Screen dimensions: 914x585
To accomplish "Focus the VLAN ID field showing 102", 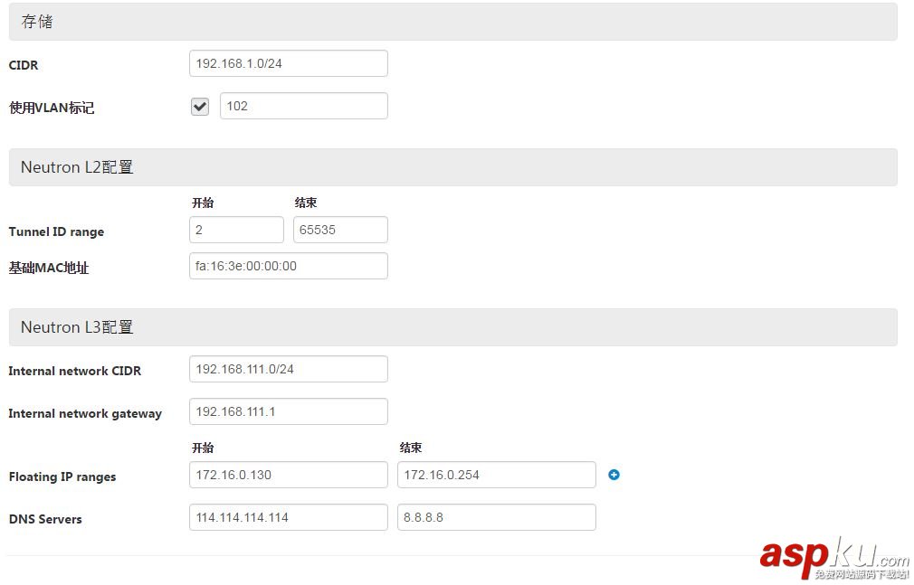I will pyautogui.click(x=303, y=106).
